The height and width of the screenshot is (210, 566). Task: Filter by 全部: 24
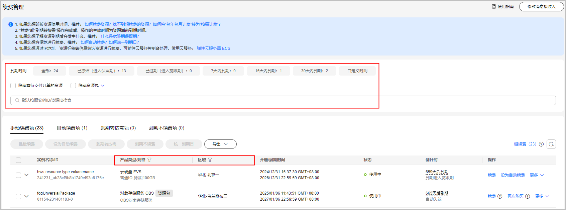(49, 71)
